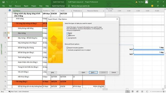Click the user account avatar
Viewport: 166px width, 93px height.
pos(147,2)
